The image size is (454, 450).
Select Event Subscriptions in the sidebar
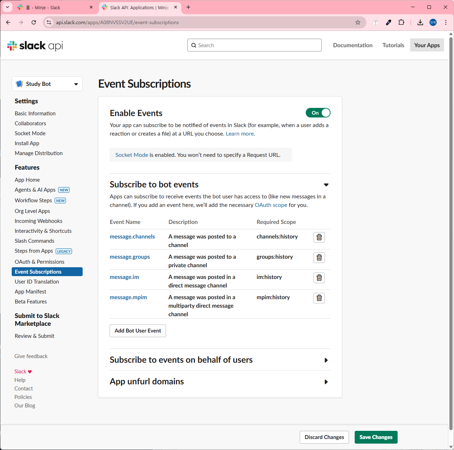coord(47,272)
